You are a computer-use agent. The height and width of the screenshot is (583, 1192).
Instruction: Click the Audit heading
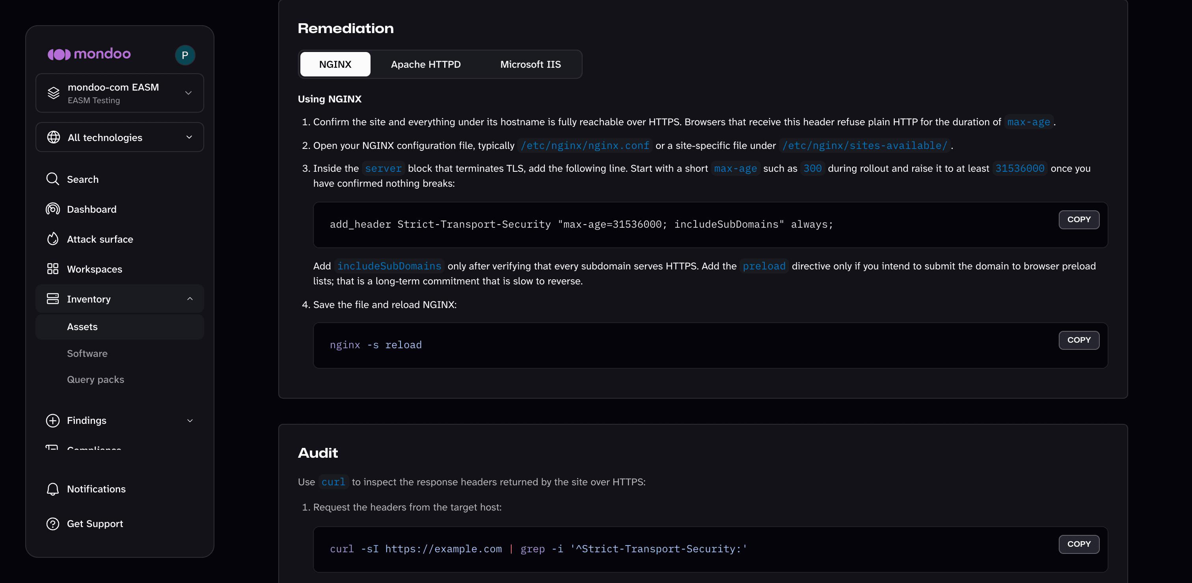tap(318, 453)
